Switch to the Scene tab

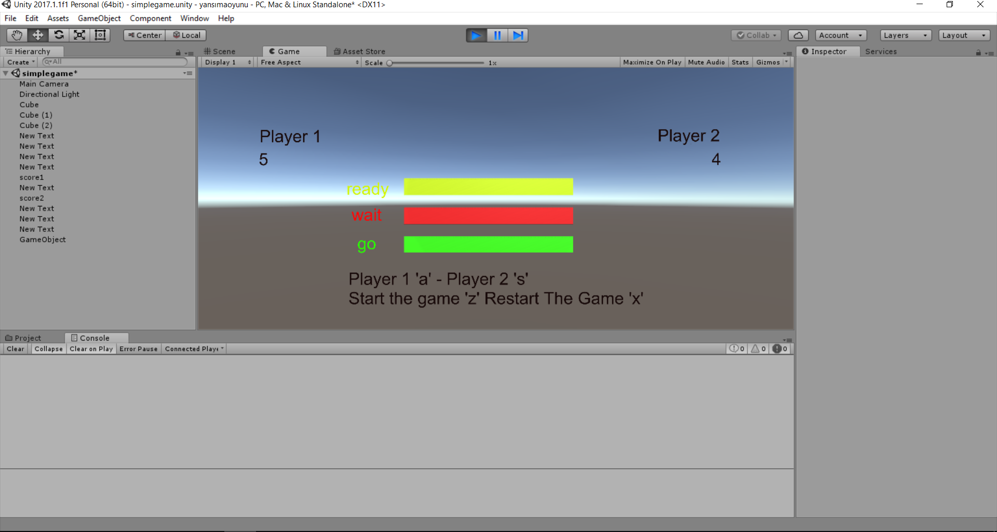(x=220, y=51)
